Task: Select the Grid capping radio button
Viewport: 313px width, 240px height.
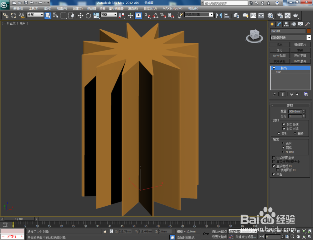Action: pos(295,134)
